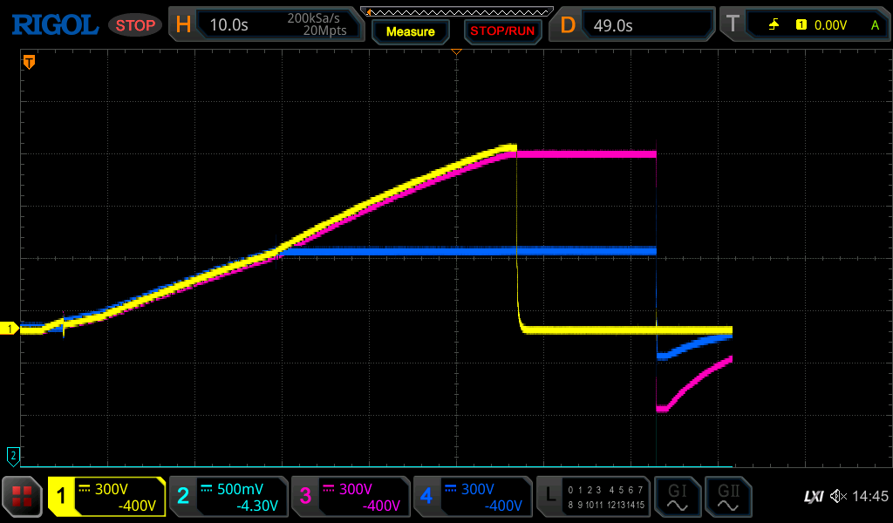Open delay 49.0s offset settings
The width and height of the screenshot is (893, 523).
click(x=634, y=25)
